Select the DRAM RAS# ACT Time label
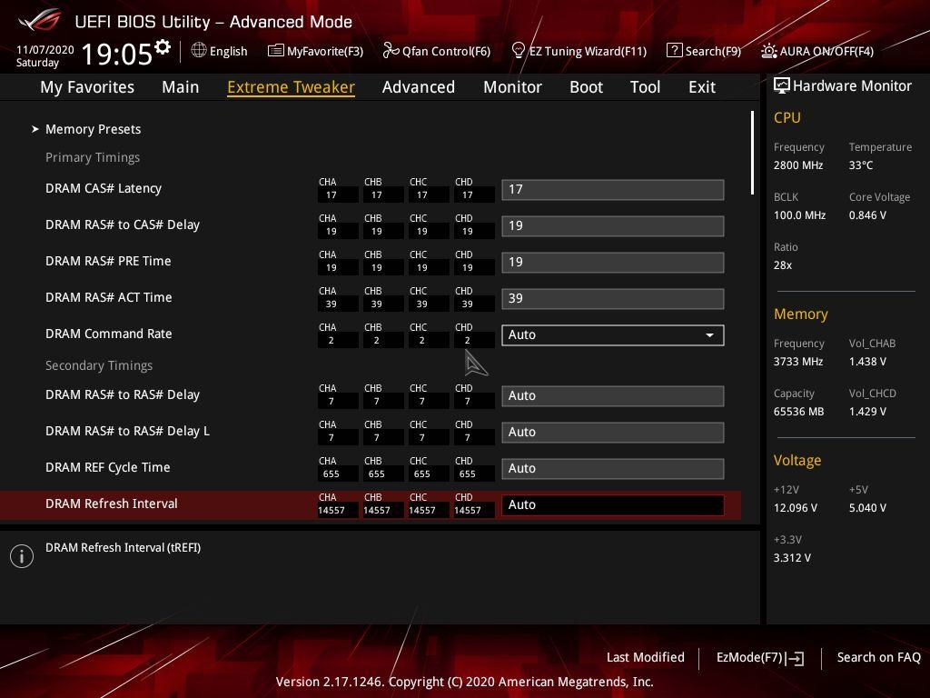 pyautogui.click(x=109, y=297)
